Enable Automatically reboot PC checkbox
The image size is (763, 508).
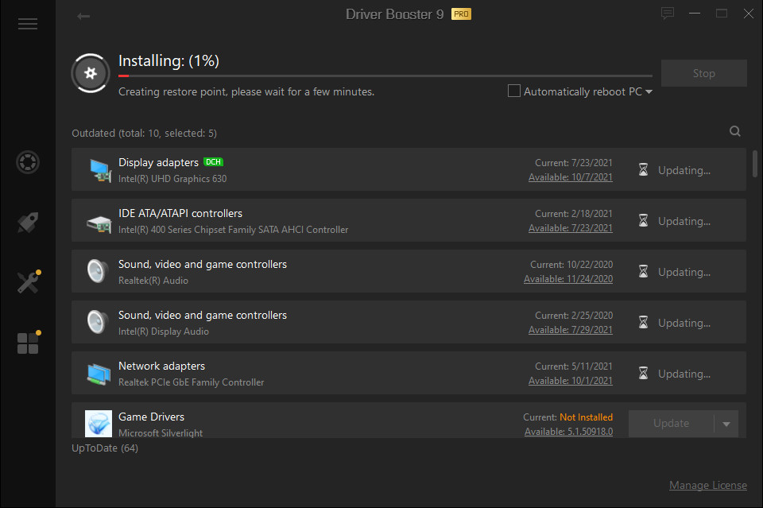[x=514, y=91]
